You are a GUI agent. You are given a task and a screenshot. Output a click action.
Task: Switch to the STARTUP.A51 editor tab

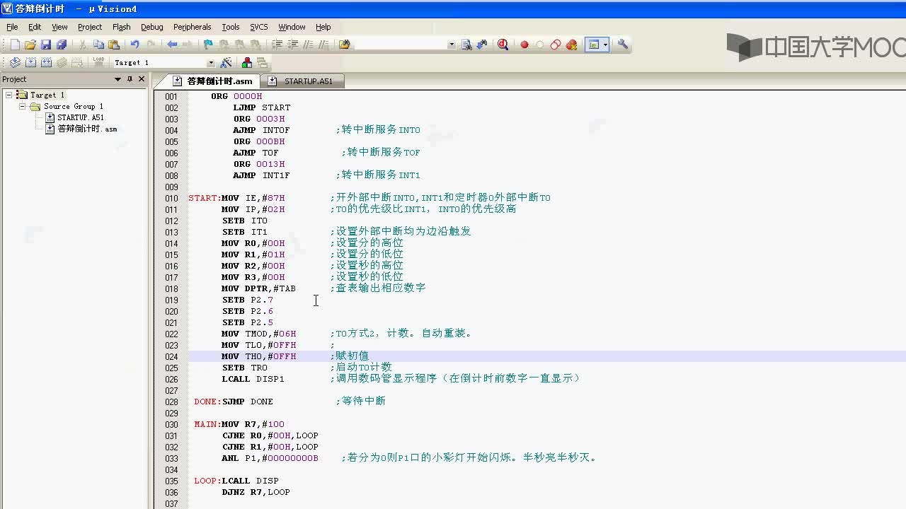click(302, 81)
